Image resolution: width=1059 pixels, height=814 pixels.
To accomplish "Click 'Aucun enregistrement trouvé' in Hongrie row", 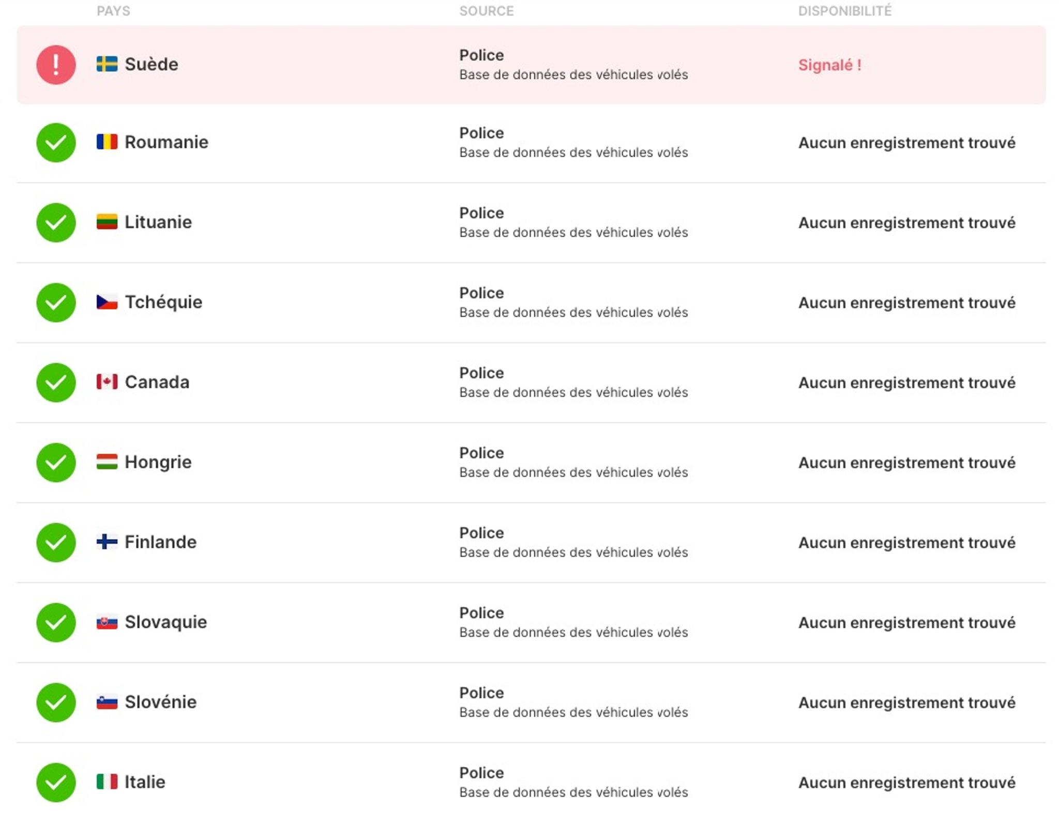I will 906,463.
